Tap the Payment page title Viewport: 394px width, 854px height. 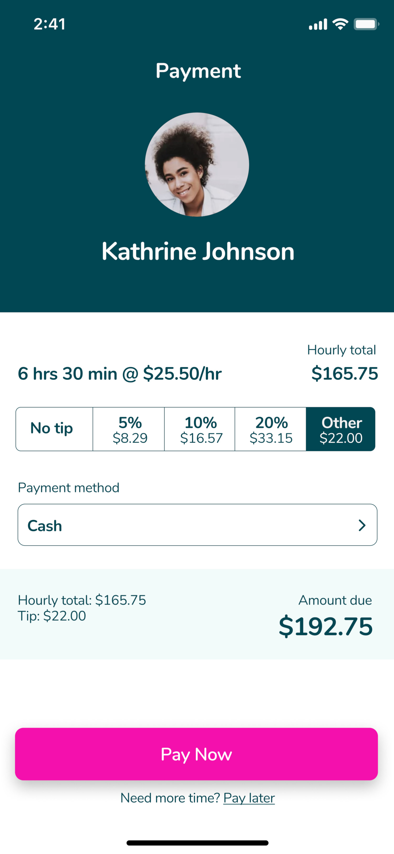(198, 71)
